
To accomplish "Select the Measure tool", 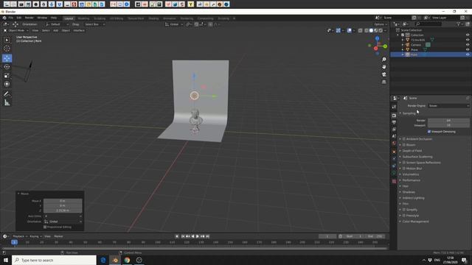I will coord(7,103).
